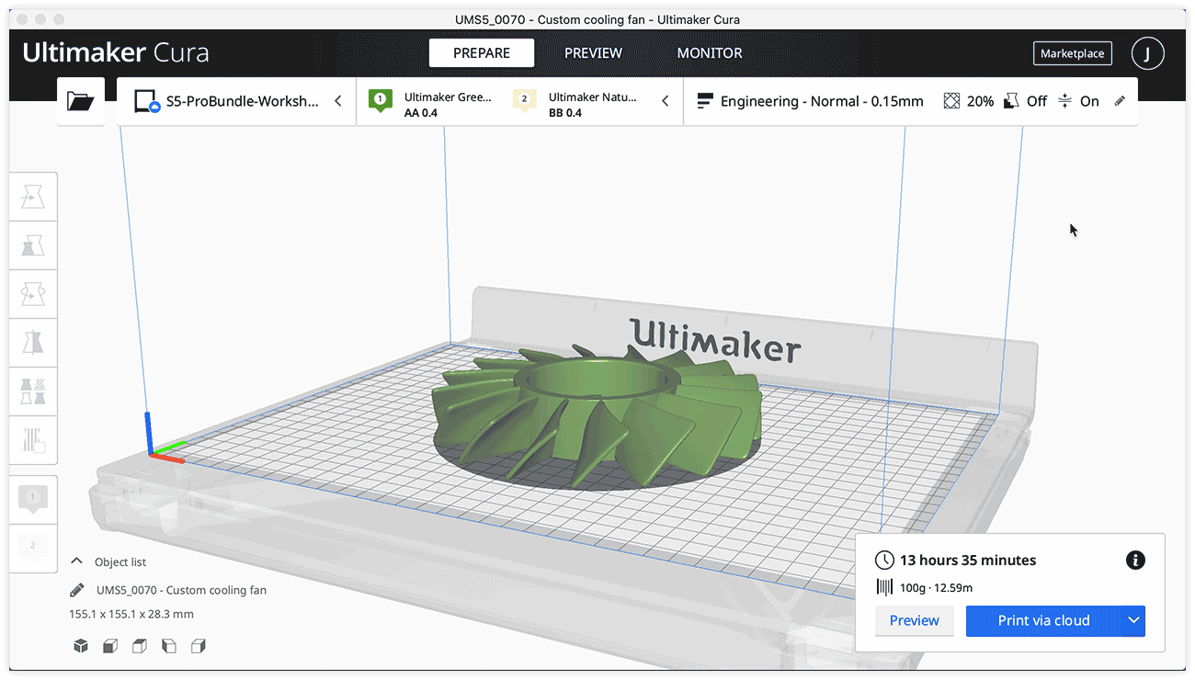
Task: Select the Move tool
Action: (33, 196)
